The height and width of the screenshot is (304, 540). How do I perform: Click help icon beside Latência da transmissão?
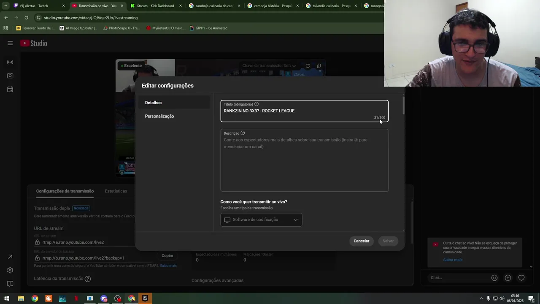[88, 279]
